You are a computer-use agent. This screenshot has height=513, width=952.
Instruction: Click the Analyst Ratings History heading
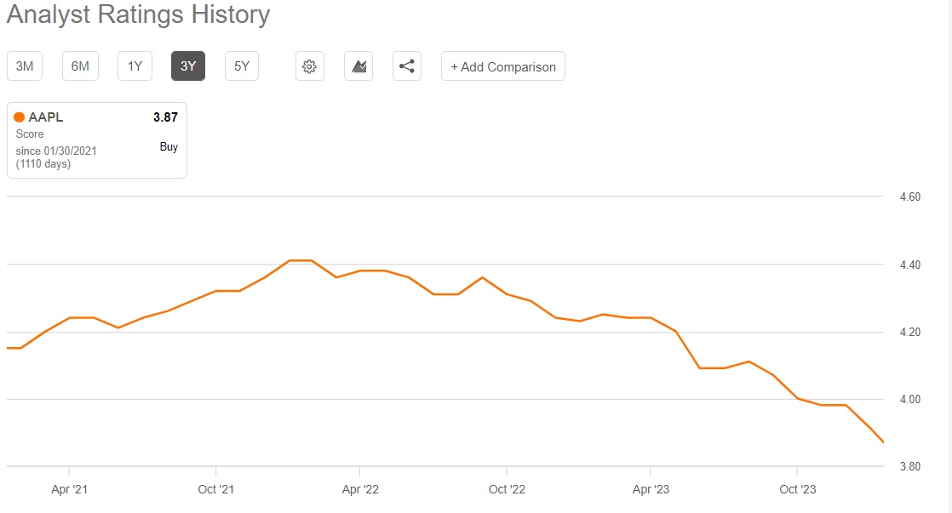pyautogui.click(x=138, y=14)
